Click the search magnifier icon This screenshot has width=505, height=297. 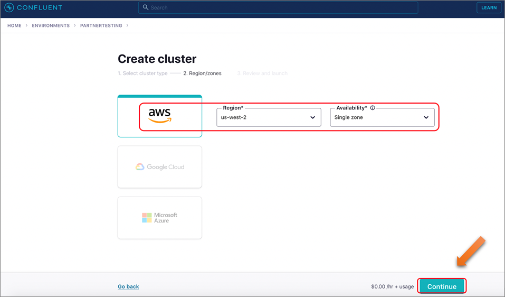point(146,7)
